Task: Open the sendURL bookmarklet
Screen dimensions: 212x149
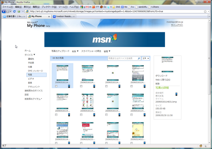Action: click(141, 7)
